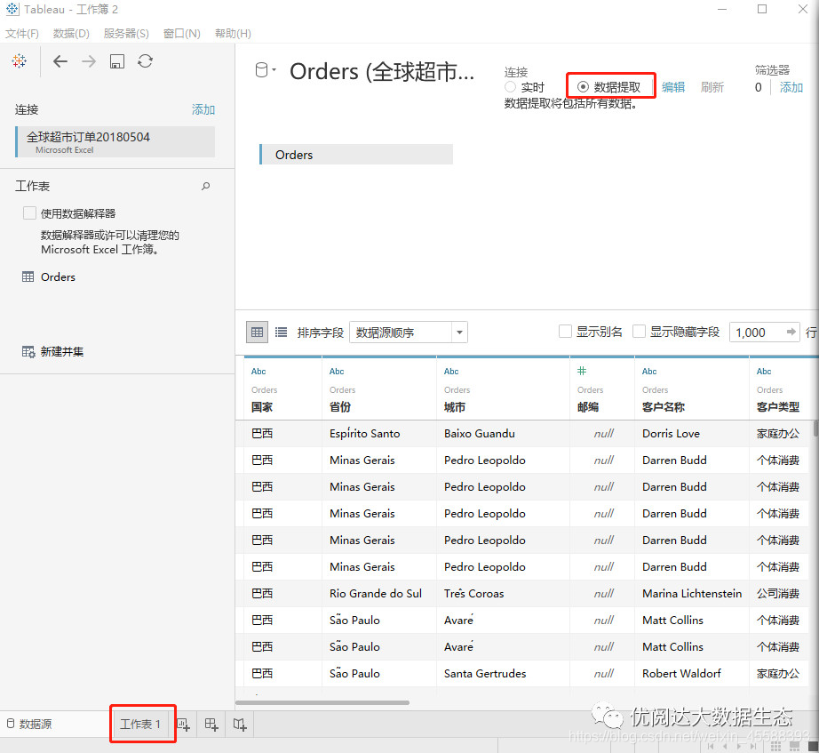Select the 实时 live connection radio button
Screen dimensions: 819x753
tap(510, 87)
